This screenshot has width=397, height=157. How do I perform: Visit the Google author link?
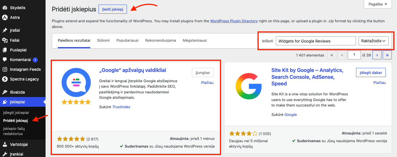tap(291, 114)
